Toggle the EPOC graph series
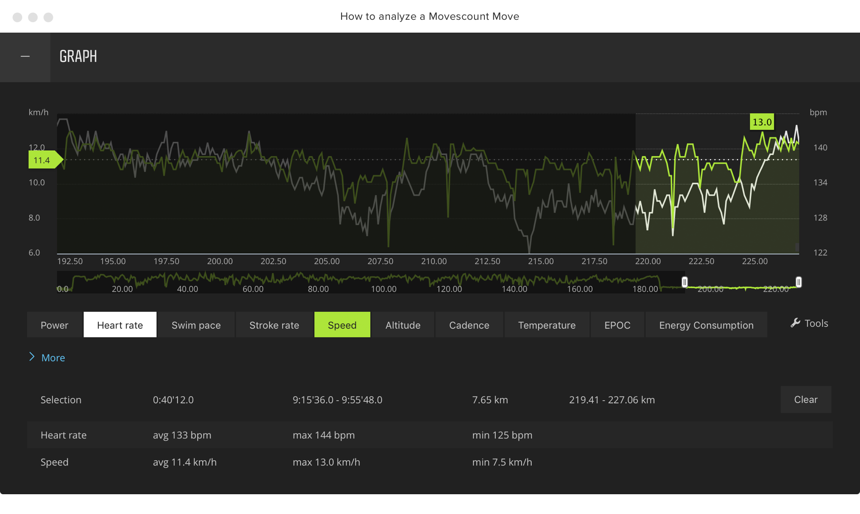Image resolution: width=860 pixels, height=514 pixels. 617,325
